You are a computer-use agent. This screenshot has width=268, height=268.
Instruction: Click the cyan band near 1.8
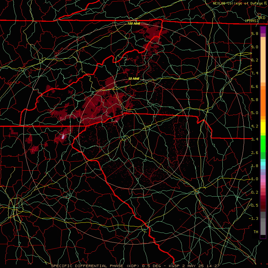pyautogui.click(x=263, y=164)
